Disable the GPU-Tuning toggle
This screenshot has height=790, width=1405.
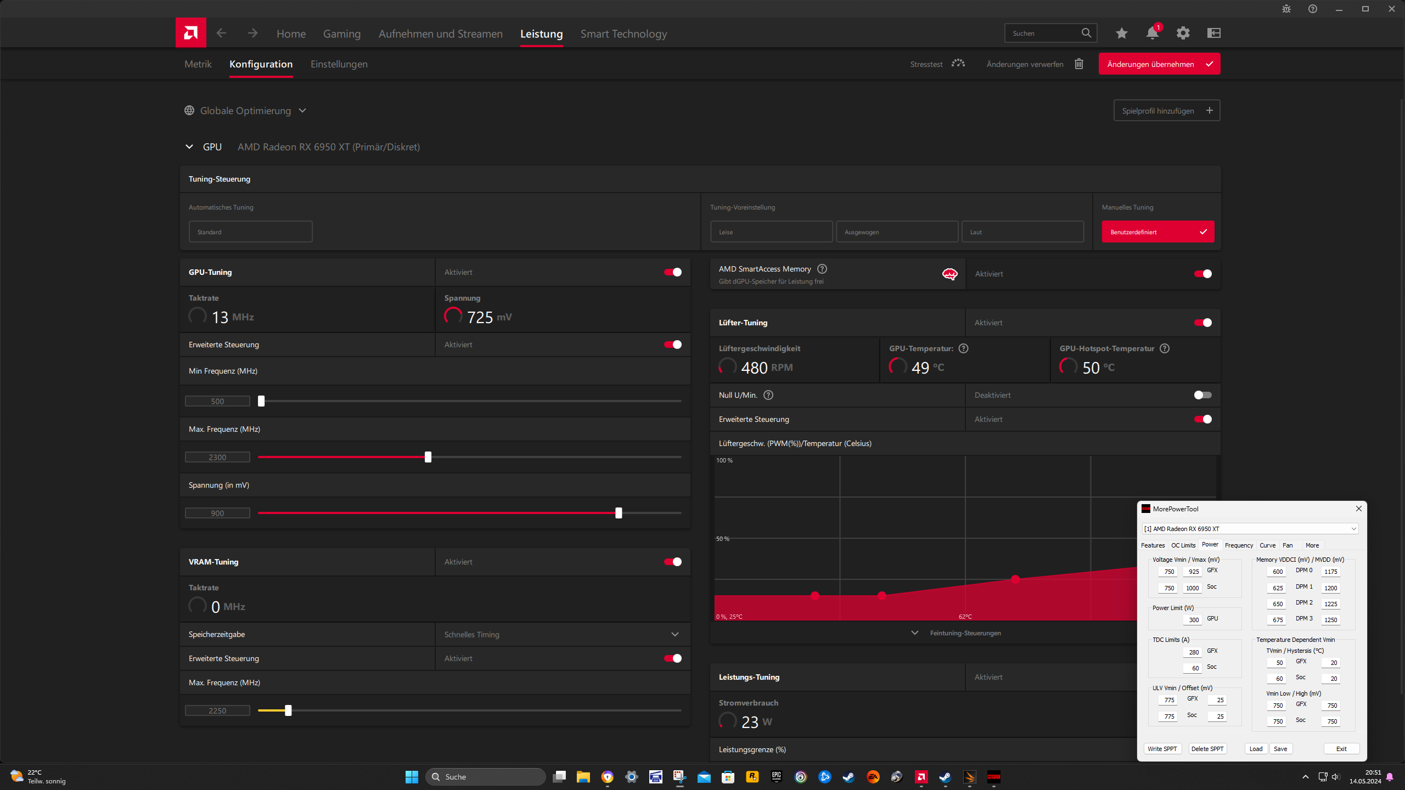coord(672,272)
